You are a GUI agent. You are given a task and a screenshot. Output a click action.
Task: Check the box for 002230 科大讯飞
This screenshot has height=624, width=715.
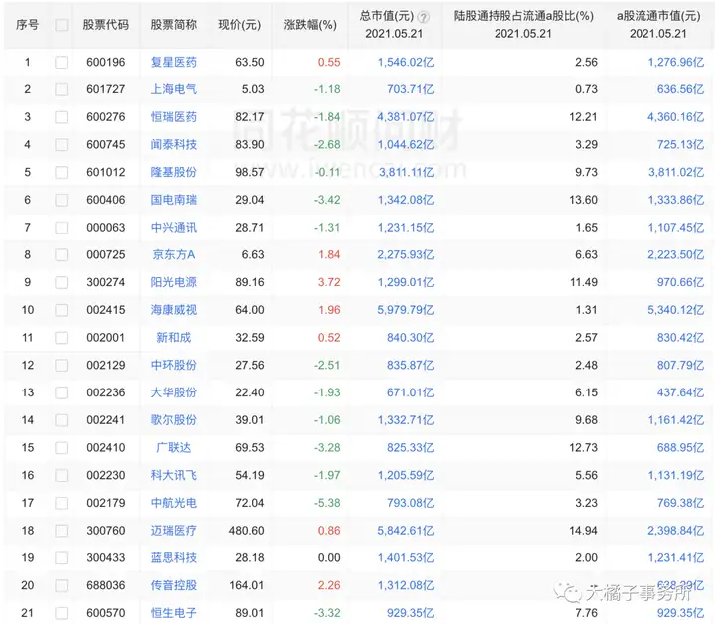tap(62, 475)
